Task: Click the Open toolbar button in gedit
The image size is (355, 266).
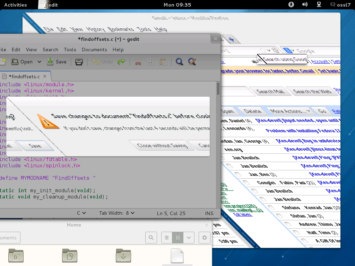Action: (22, 62)
